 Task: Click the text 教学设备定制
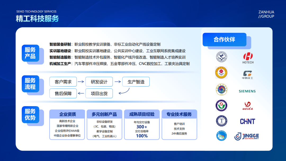[x=105, y=131]
